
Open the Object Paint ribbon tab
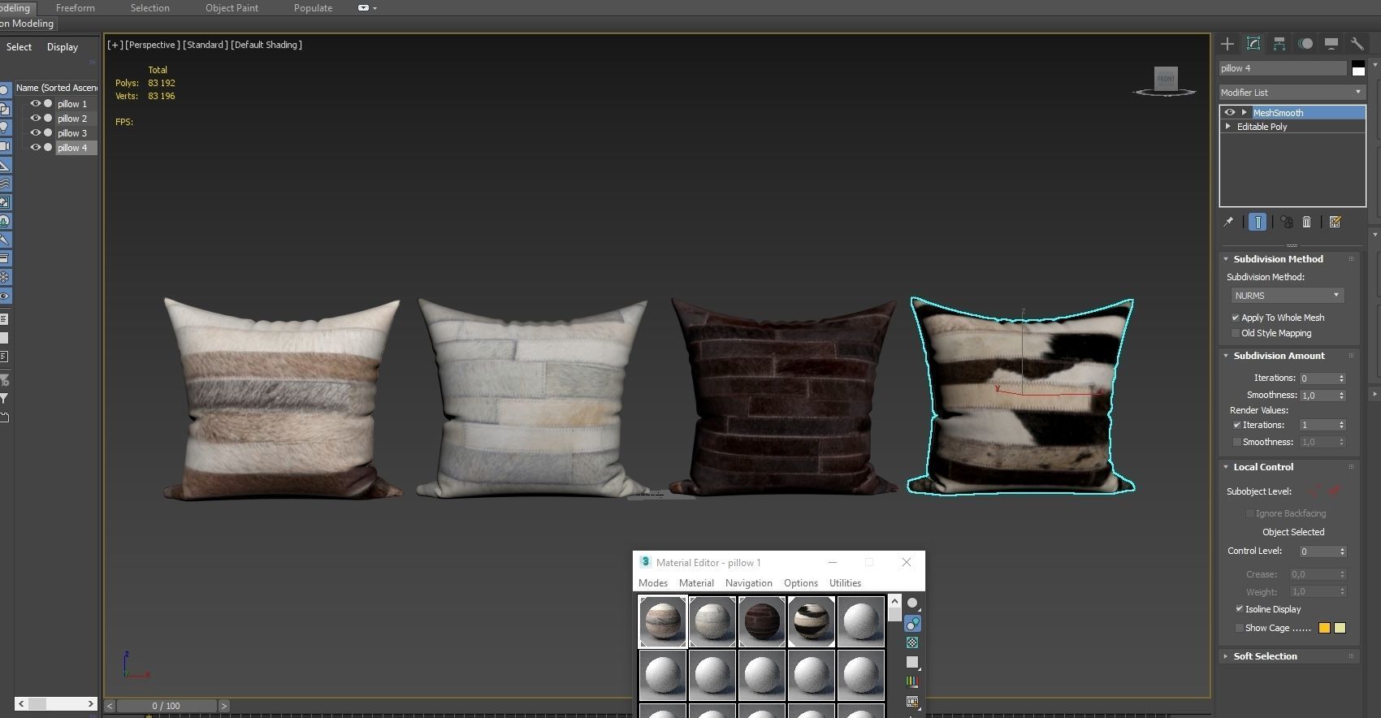[232, 8]
